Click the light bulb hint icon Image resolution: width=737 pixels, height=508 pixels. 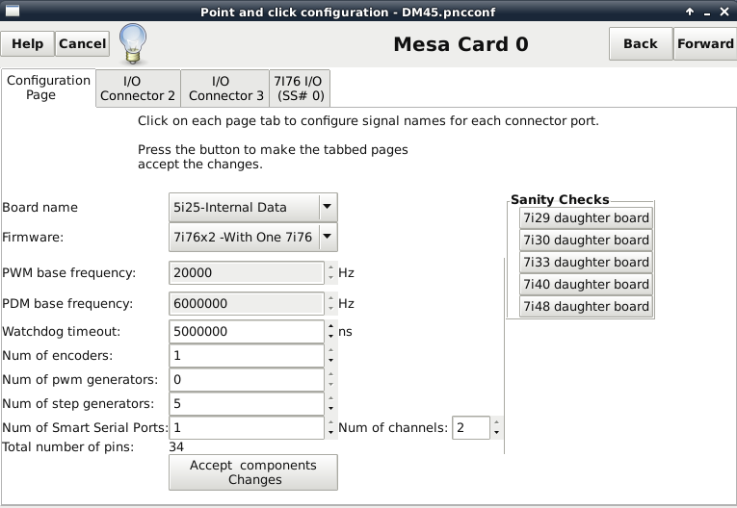click(x=133, y=43)
